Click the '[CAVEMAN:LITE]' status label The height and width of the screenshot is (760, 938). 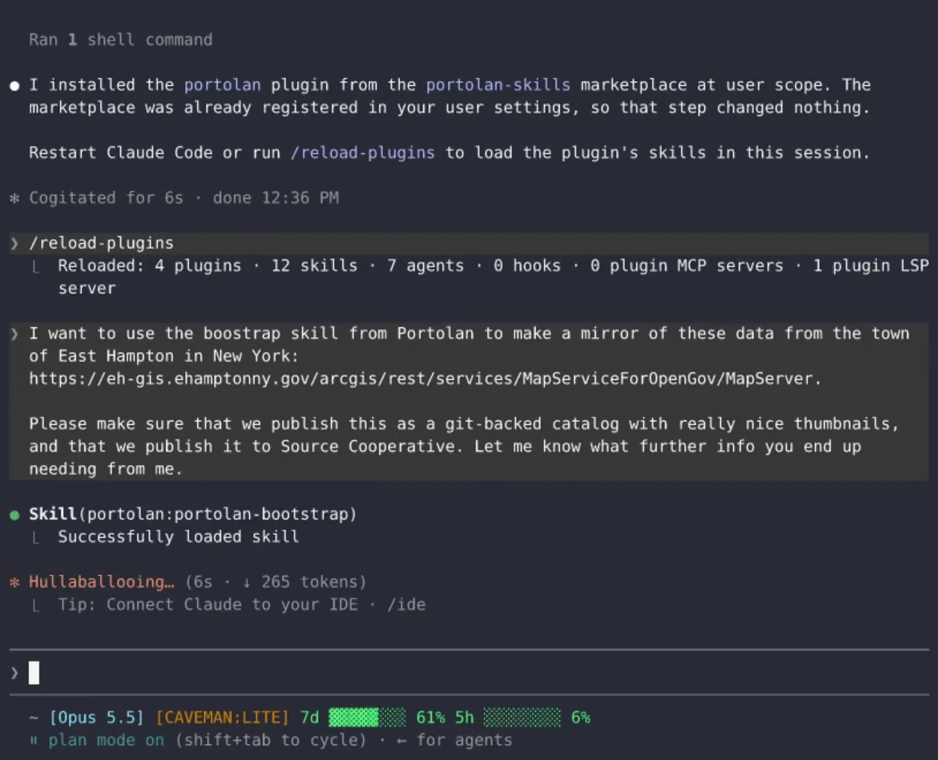pyautogui.click(x=222, y=717)
